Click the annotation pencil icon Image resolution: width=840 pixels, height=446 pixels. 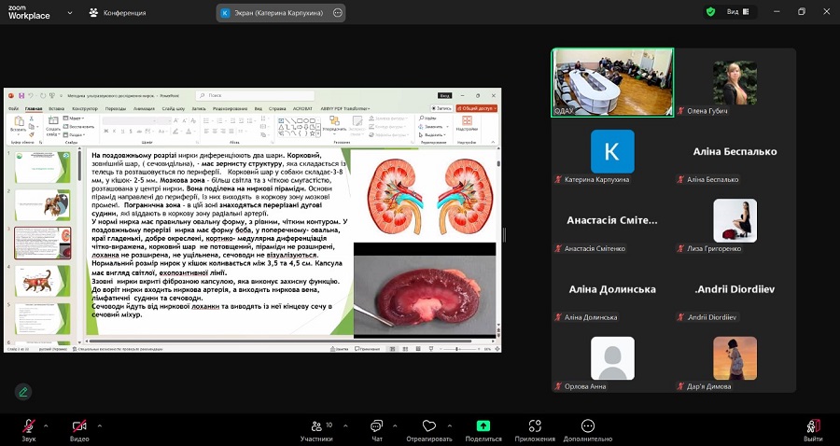pos(22,392)
